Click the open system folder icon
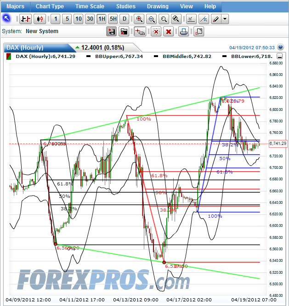This screenshot has height=306, width=289. tap(124, 31)
